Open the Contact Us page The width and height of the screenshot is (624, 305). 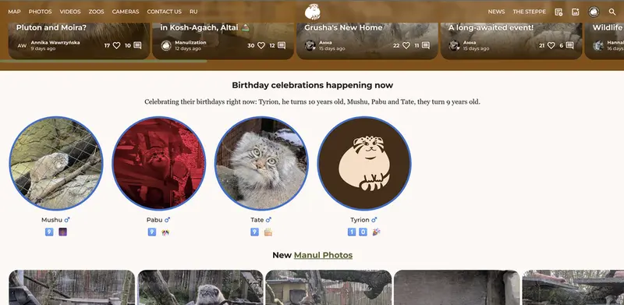tap(164, 12)
